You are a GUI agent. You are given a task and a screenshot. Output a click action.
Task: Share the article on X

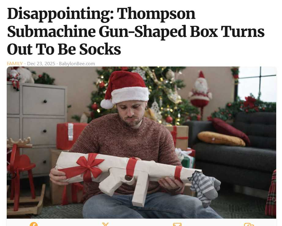tap(106, 224)
